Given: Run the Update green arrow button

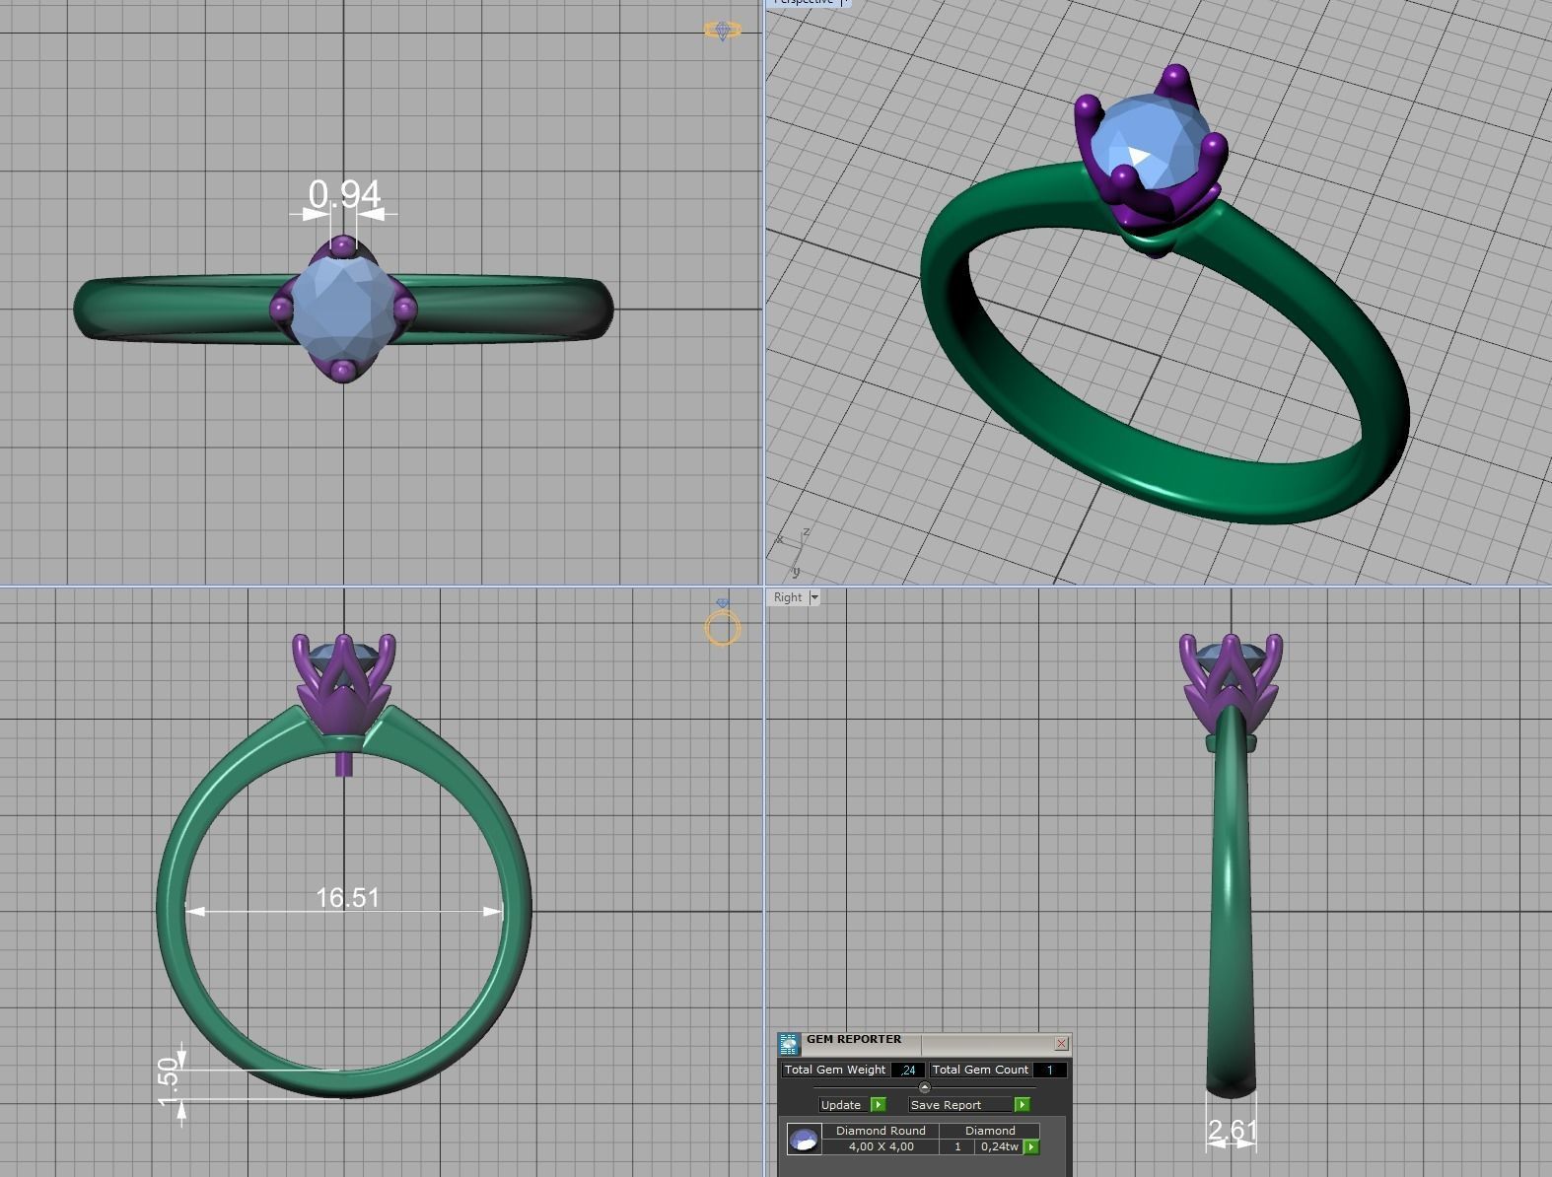Looking at the screenshot, I should coord(879,1105).
